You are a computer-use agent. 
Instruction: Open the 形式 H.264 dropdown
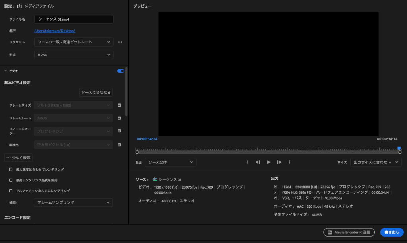[x=74, y=55]
